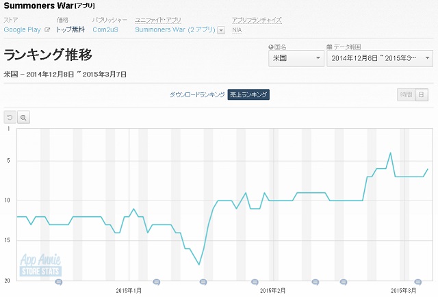The width and height of the screenshot is (438, 297).
Task: Click the last event bubble in March
Action: tap(418, 282)
